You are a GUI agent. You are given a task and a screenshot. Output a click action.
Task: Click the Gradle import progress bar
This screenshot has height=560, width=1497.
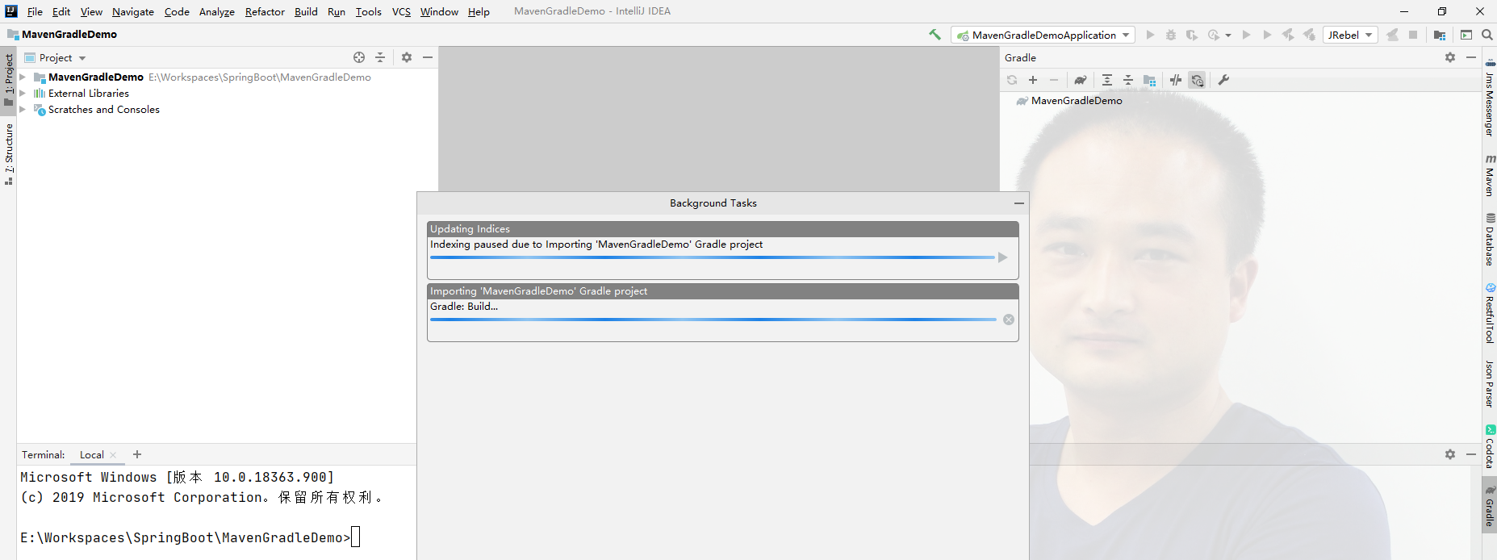click(713, 320)
